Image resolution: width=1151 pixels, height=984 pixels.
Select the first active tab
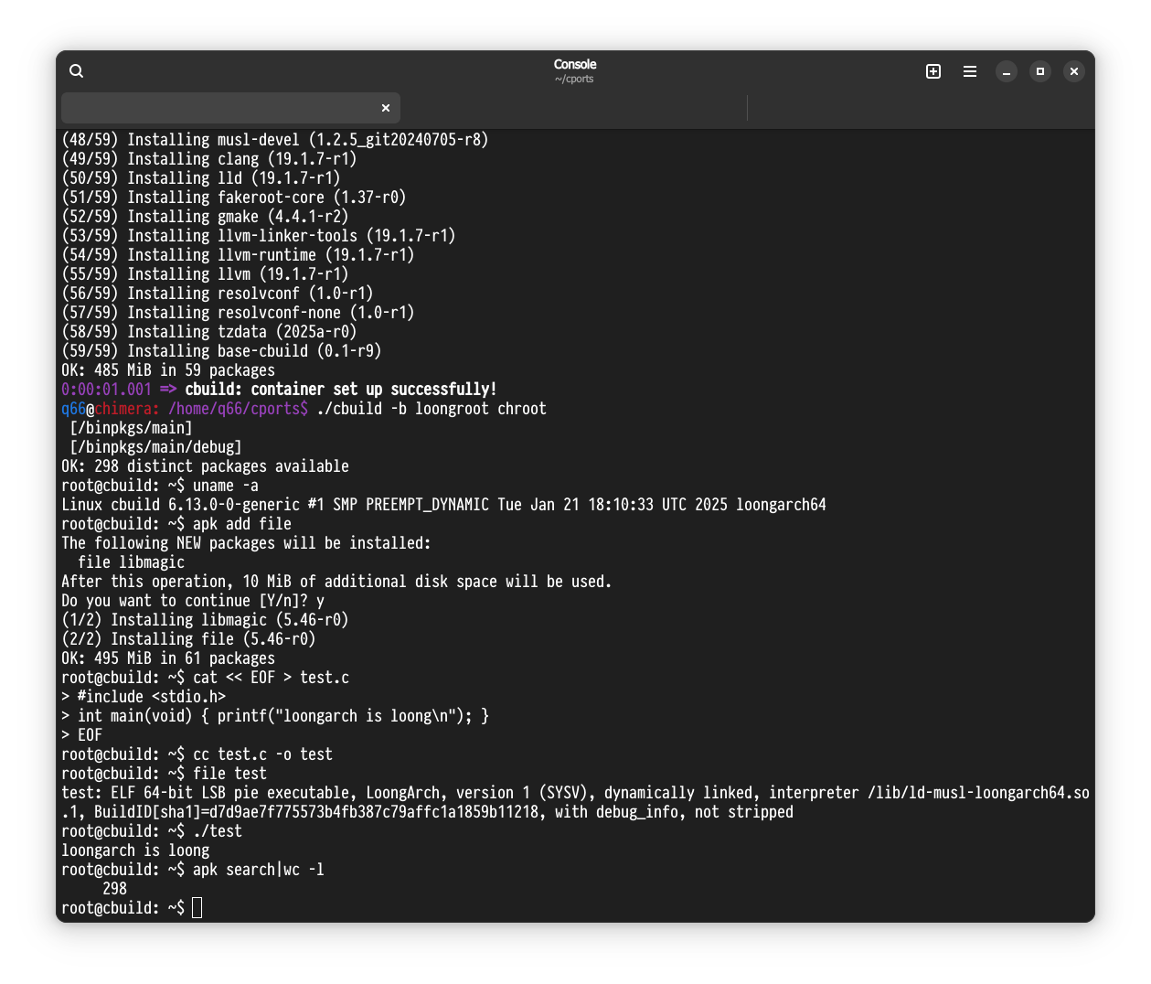[219, 108]
